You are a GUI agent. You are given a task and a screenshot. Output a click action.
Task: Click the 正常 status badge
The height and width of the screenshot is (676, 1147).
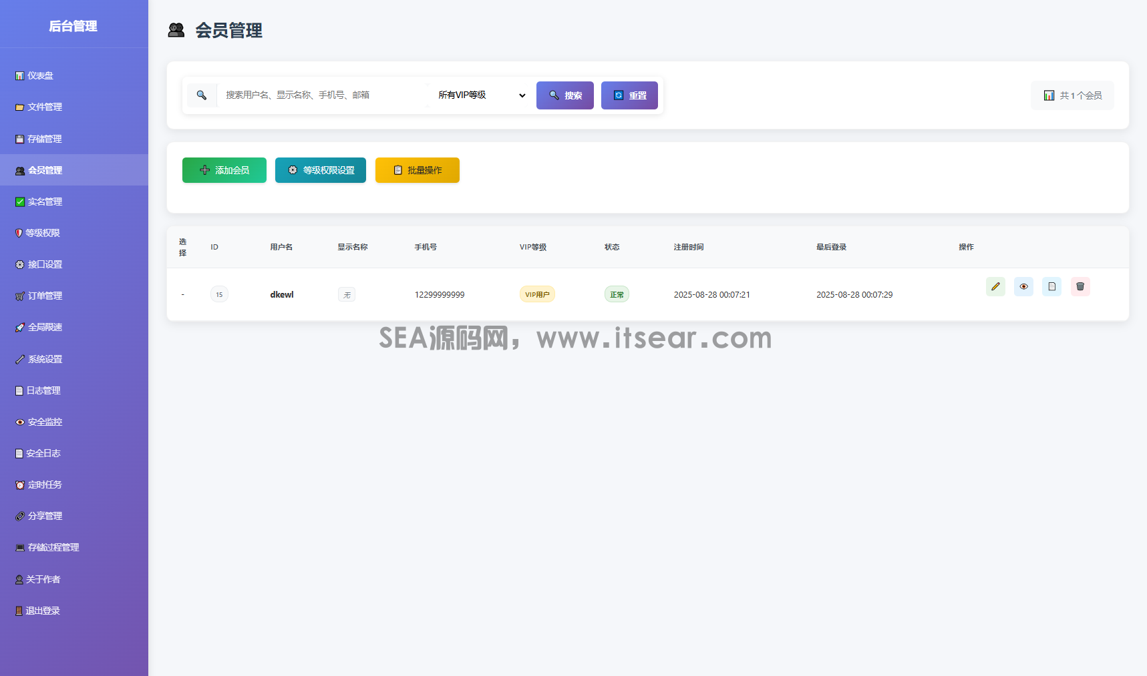[x=617, y=294]
